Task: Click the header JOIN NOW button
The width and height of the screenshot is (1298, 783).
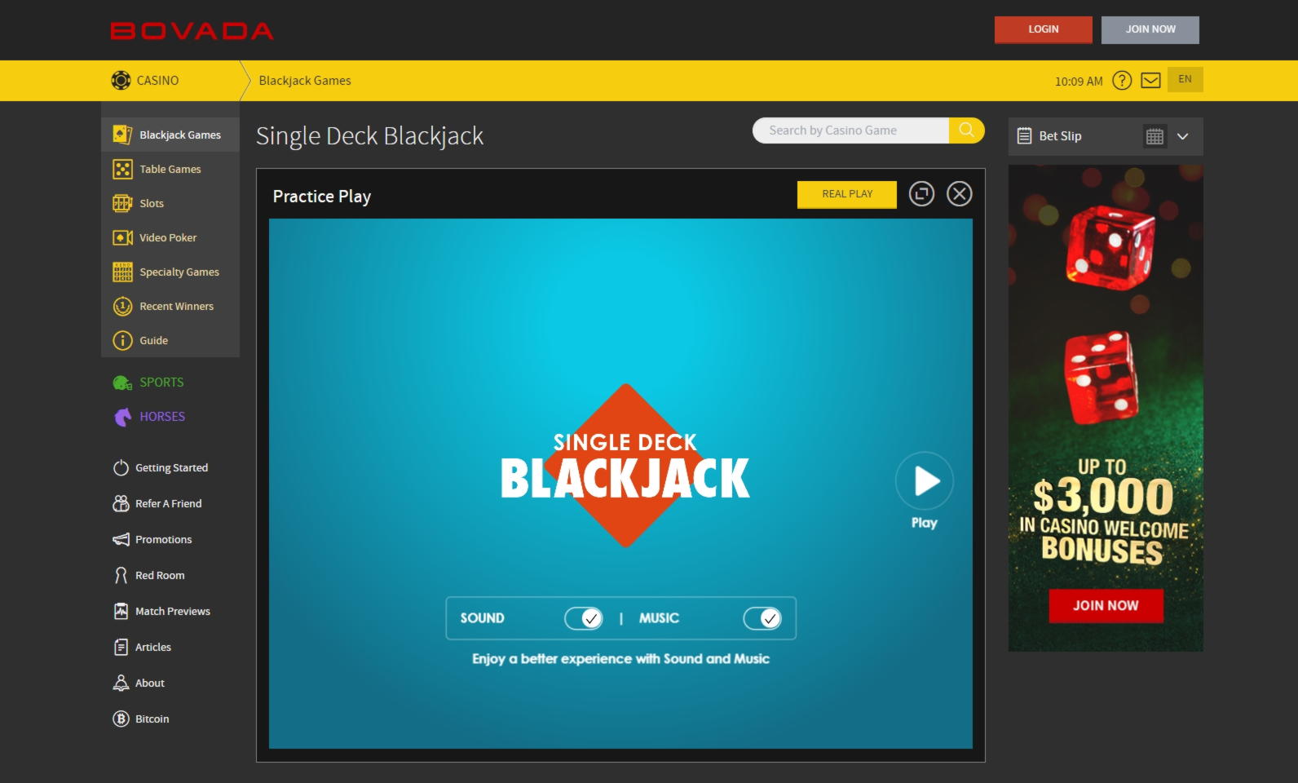Action: (x=1150, y=29)
